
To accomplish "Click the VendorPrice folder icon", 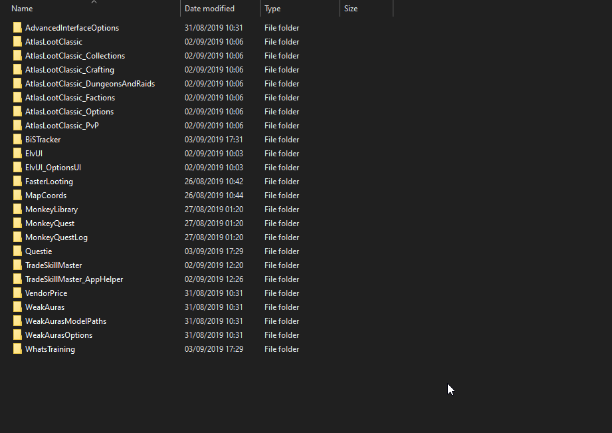I will (17, 293).
